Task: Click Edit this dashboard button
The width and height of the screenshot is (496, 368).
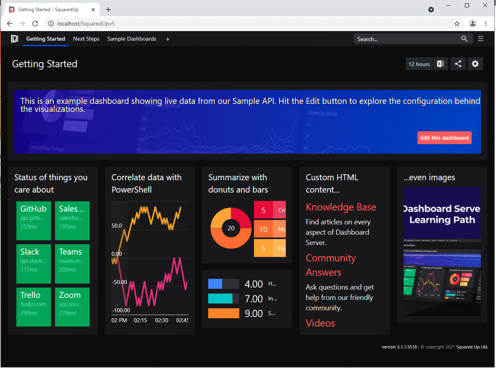Action: [x=444, y=138]
